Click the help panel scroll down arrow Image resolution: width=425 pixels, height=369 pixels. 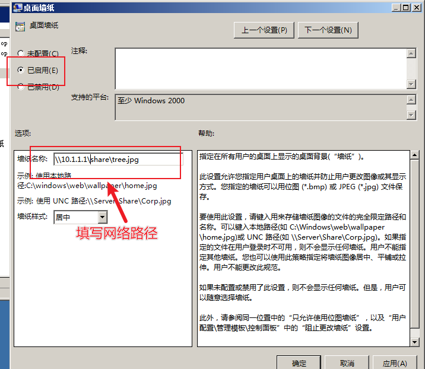[x=414, y=342]
